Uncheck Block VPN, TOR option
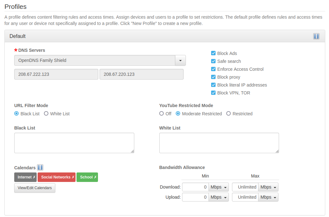This screenshot has width=329, height=217. [213, 93]
